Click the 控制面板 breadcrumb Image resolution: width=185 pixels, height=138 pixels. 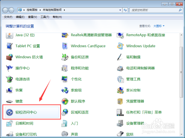(32, 10)
